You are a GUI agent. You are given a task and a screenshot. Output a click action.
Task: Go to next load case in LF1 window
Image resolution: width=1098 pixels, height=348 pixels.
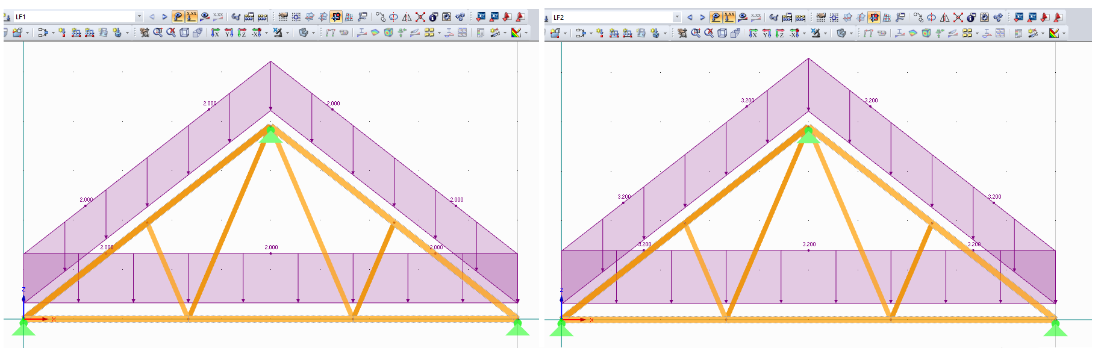click(x=164, y=16)
